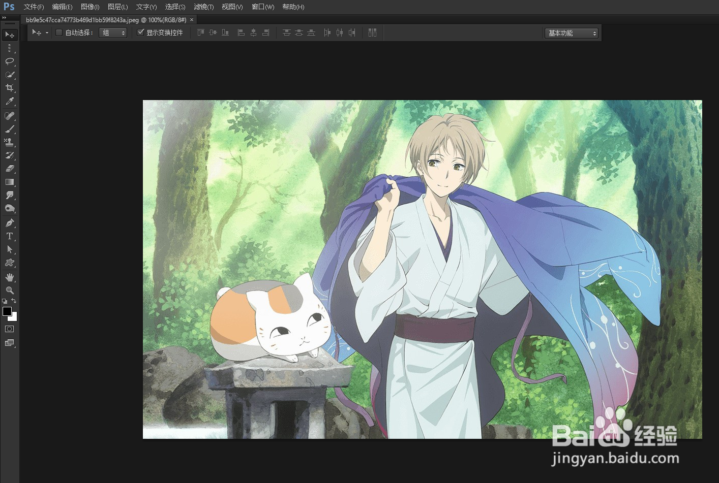Screen dimensions: 719x483
Task: Open the 滤镜(T) menu
Action: pyautogui.click(x=203, y=7)
